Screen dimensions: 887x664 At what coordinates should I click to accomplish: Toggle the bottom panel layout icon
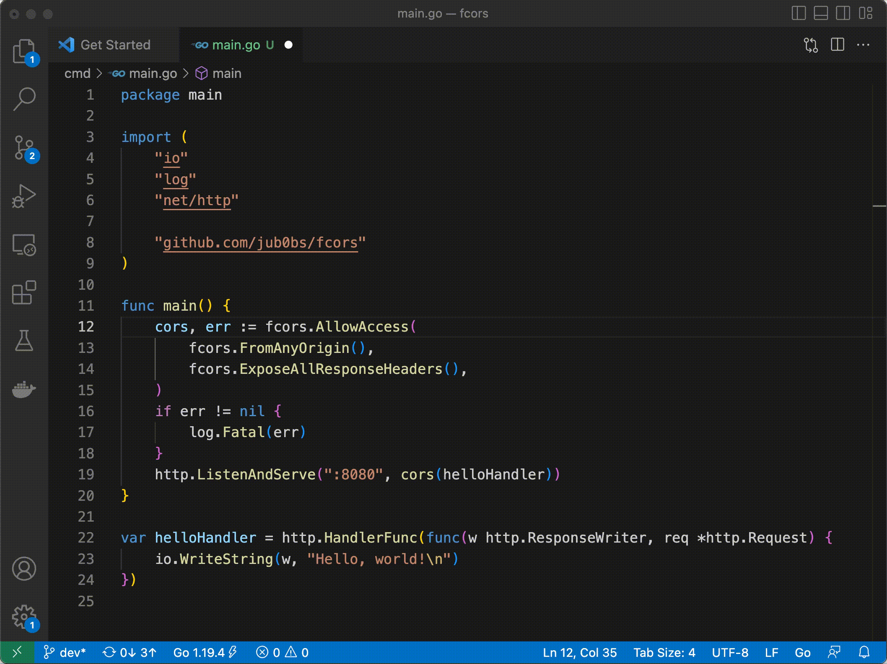[x=820, y=13]
